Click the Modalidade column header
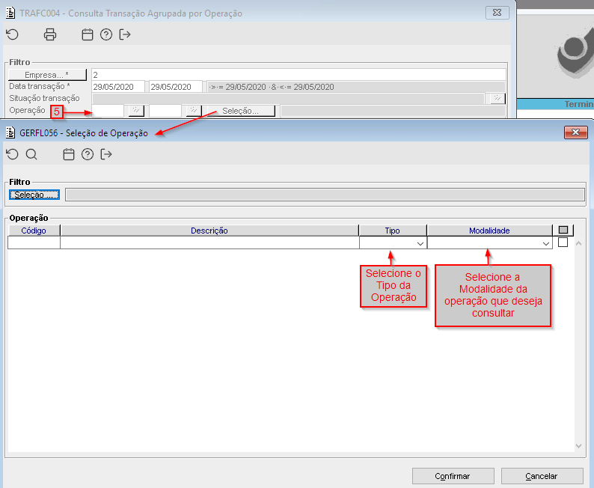 (489, 231)
